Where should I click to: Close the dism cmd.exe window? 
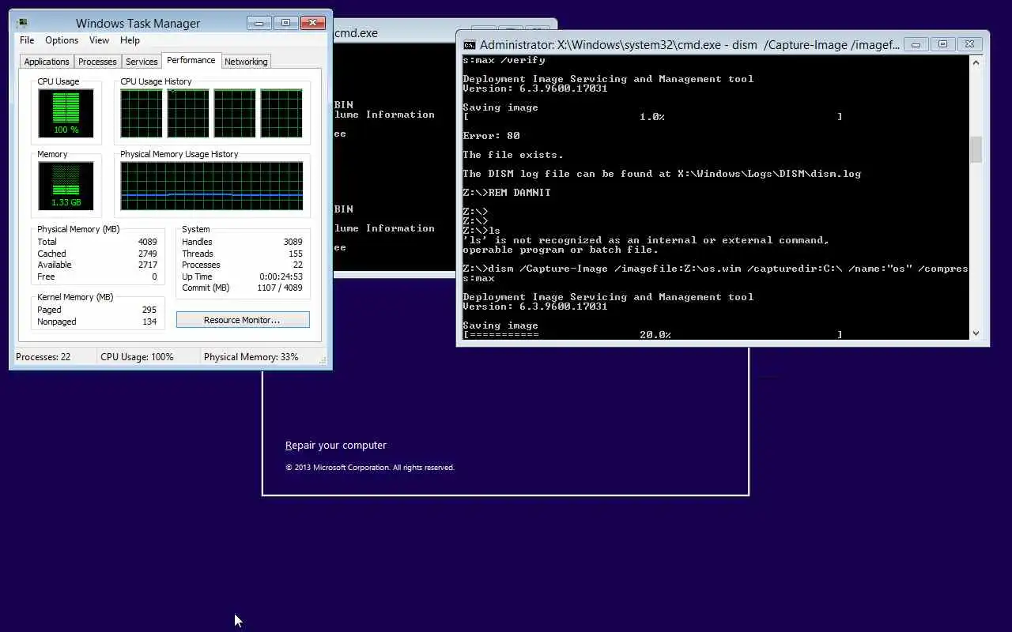(970, 44)
